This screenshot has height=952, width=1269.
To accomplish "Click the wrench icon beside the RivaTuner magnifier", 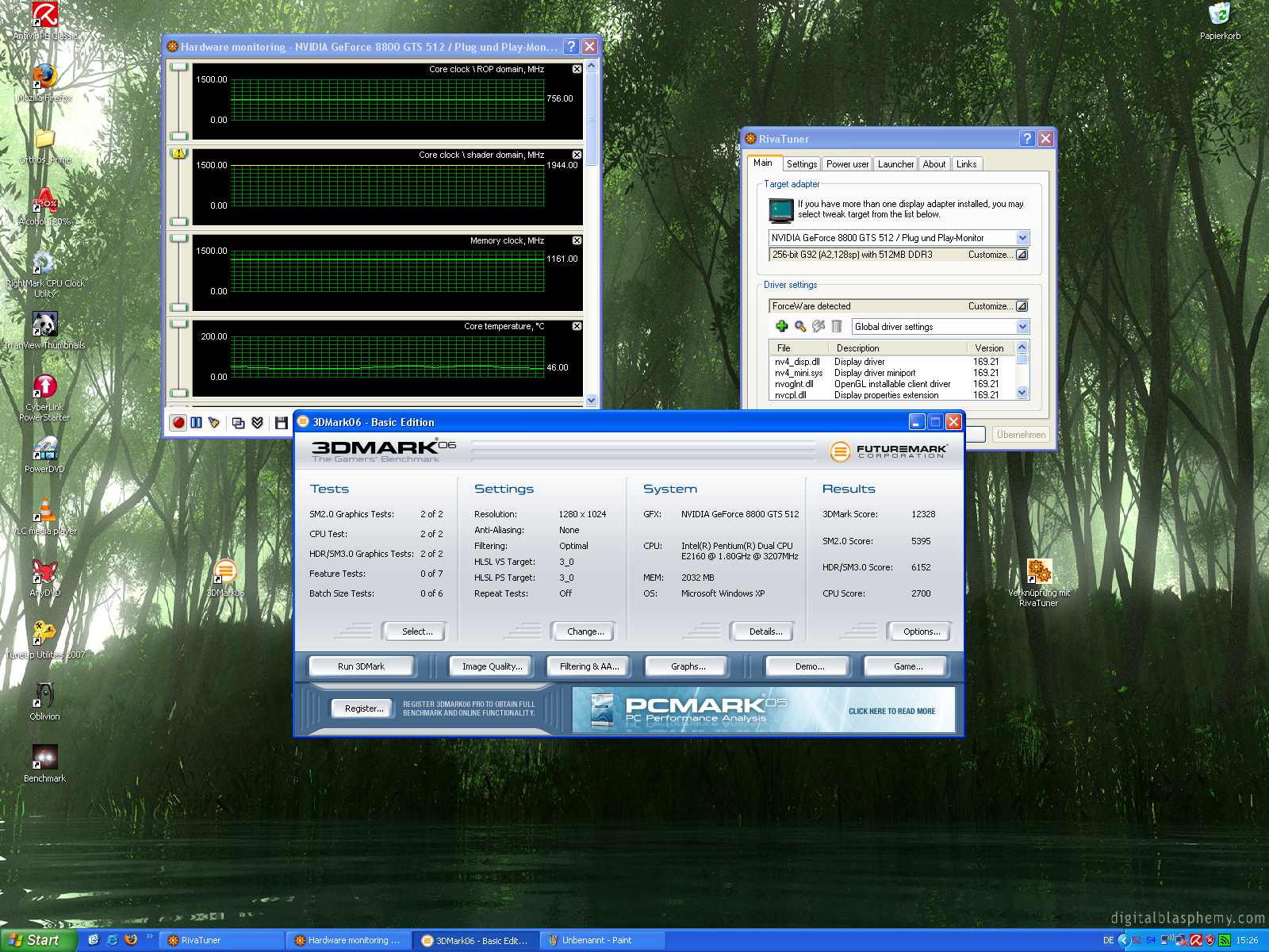I will [819, 326].
